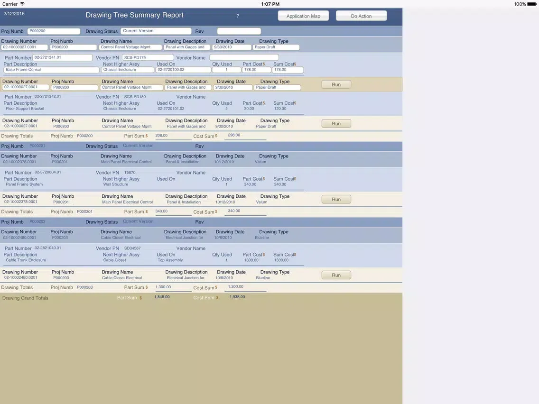Click the Drawing Status field showing Current Version
Image resolution: width=539 pixels, height=404 pixels.
tap(156, 31)
